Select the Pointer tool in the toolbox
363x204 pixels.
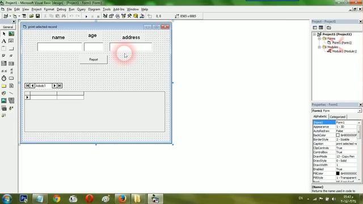tap(4, 34)
